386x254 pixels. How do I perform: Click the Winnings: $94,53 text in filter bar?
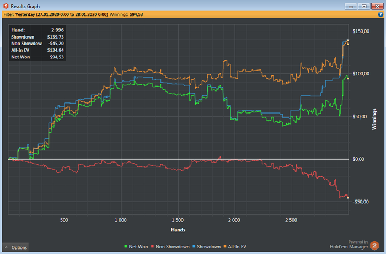coord(126,14)
